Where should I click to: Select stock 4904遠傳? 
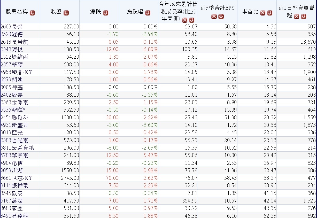coord(11,163)
